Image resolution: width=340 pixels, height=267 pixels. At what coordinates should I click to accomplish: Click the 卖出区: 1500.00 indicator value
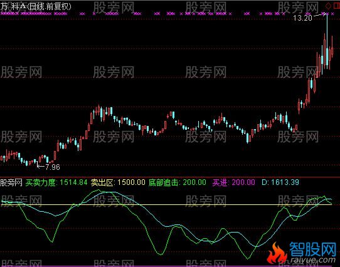pyautogui.click(x=118, y=182)
